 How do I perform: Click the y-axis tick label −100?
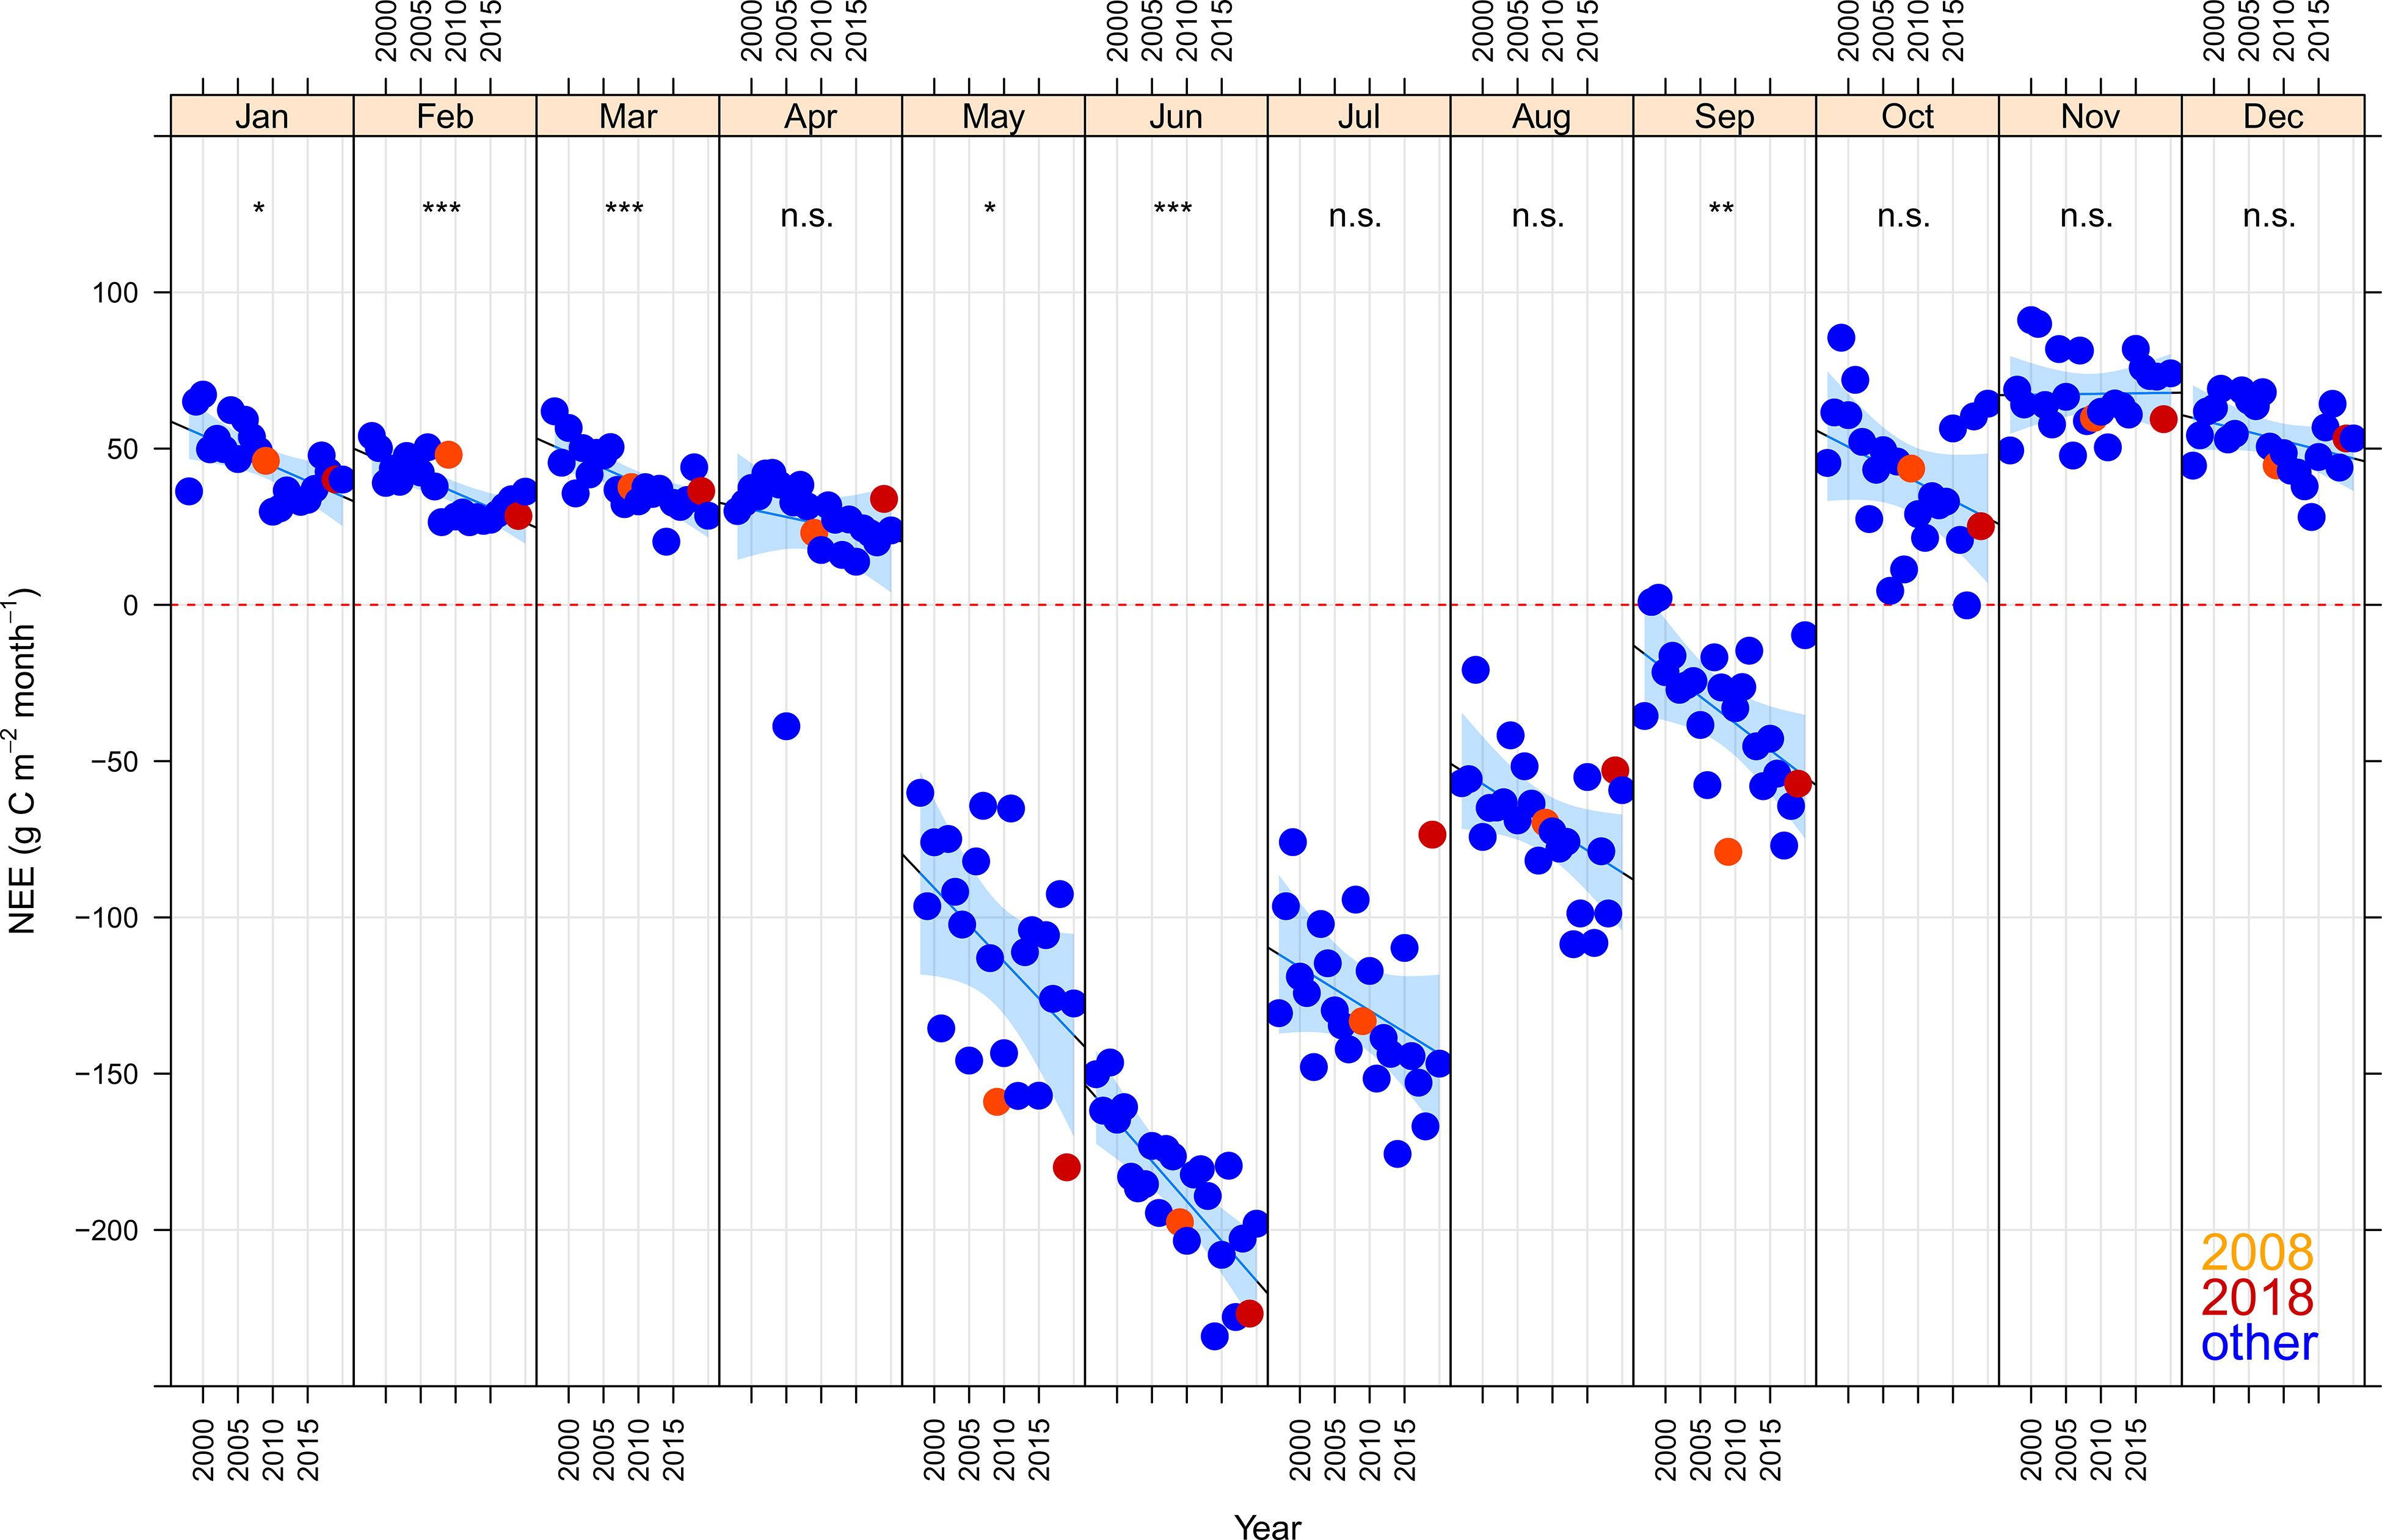107,917
